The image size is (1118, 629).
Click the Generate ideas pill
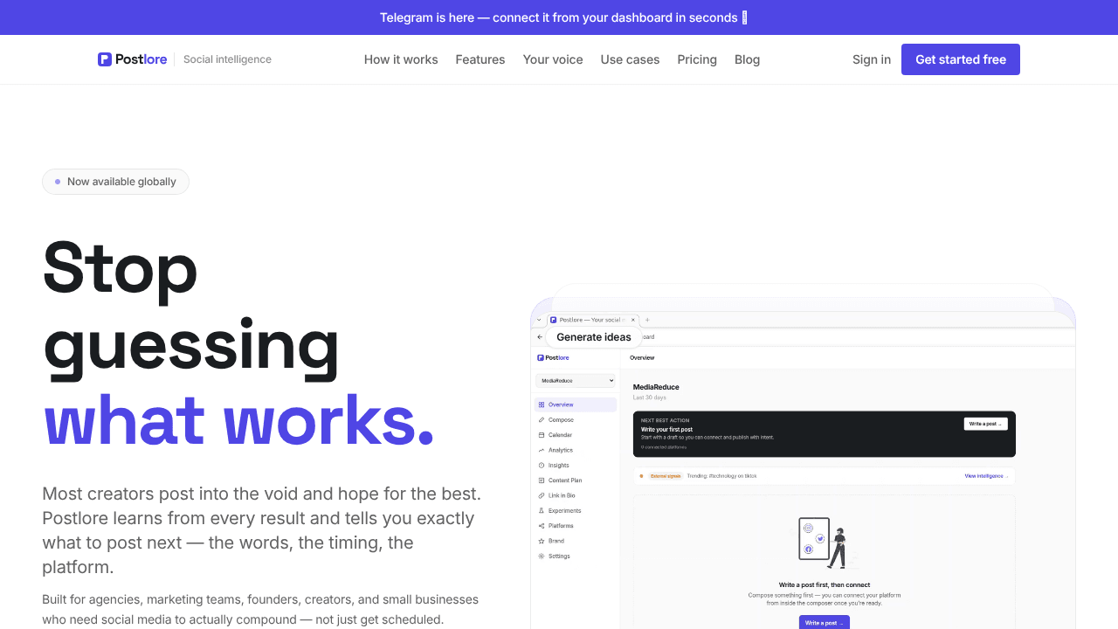pyautogui.click(x=594, y=337)
